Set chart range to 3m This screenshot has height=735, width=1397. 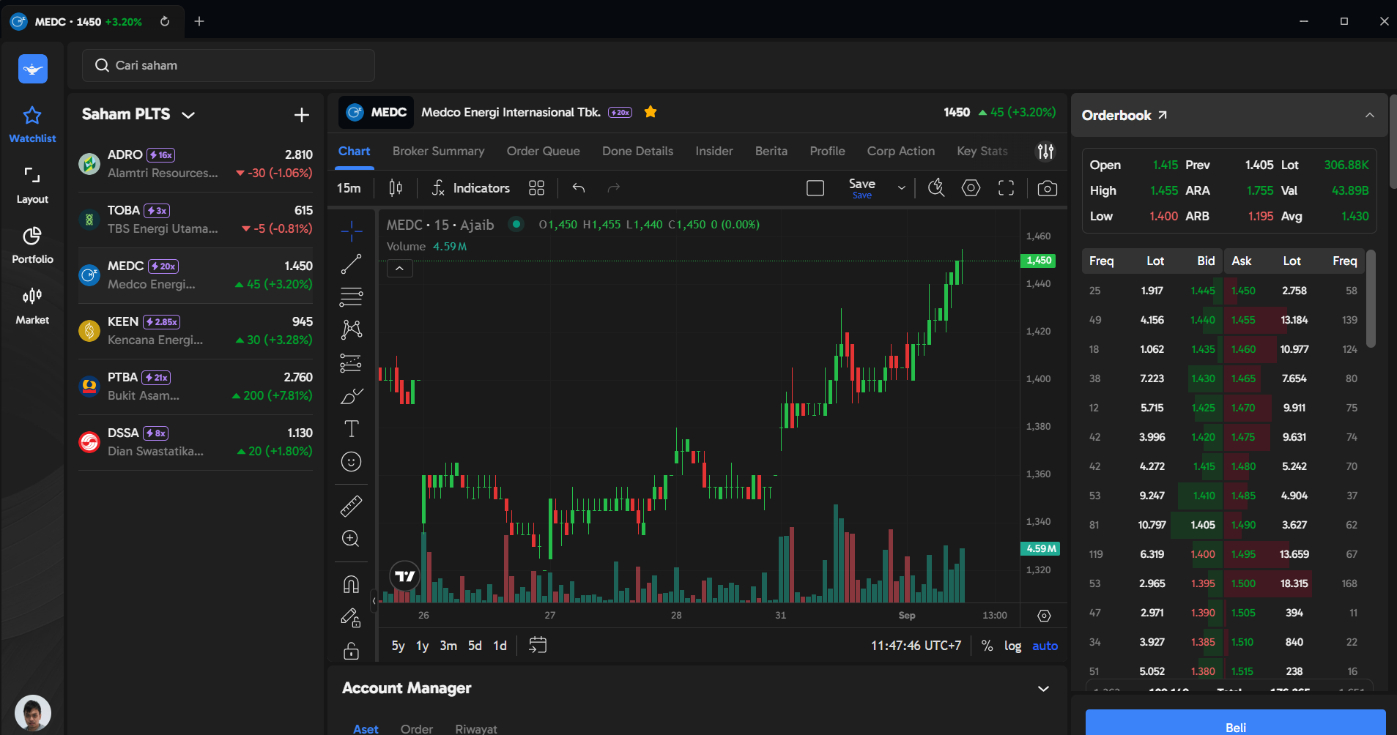coord(448,646)
